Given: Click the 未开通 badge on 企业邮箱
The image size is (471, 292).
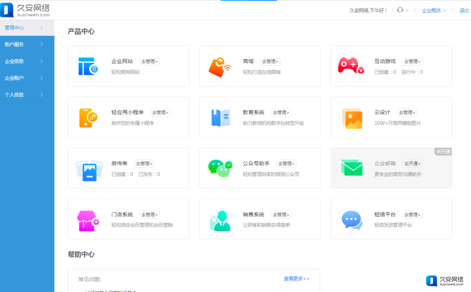Looking at the screenshot, I should pyautogui.click(x=443, y=151).
